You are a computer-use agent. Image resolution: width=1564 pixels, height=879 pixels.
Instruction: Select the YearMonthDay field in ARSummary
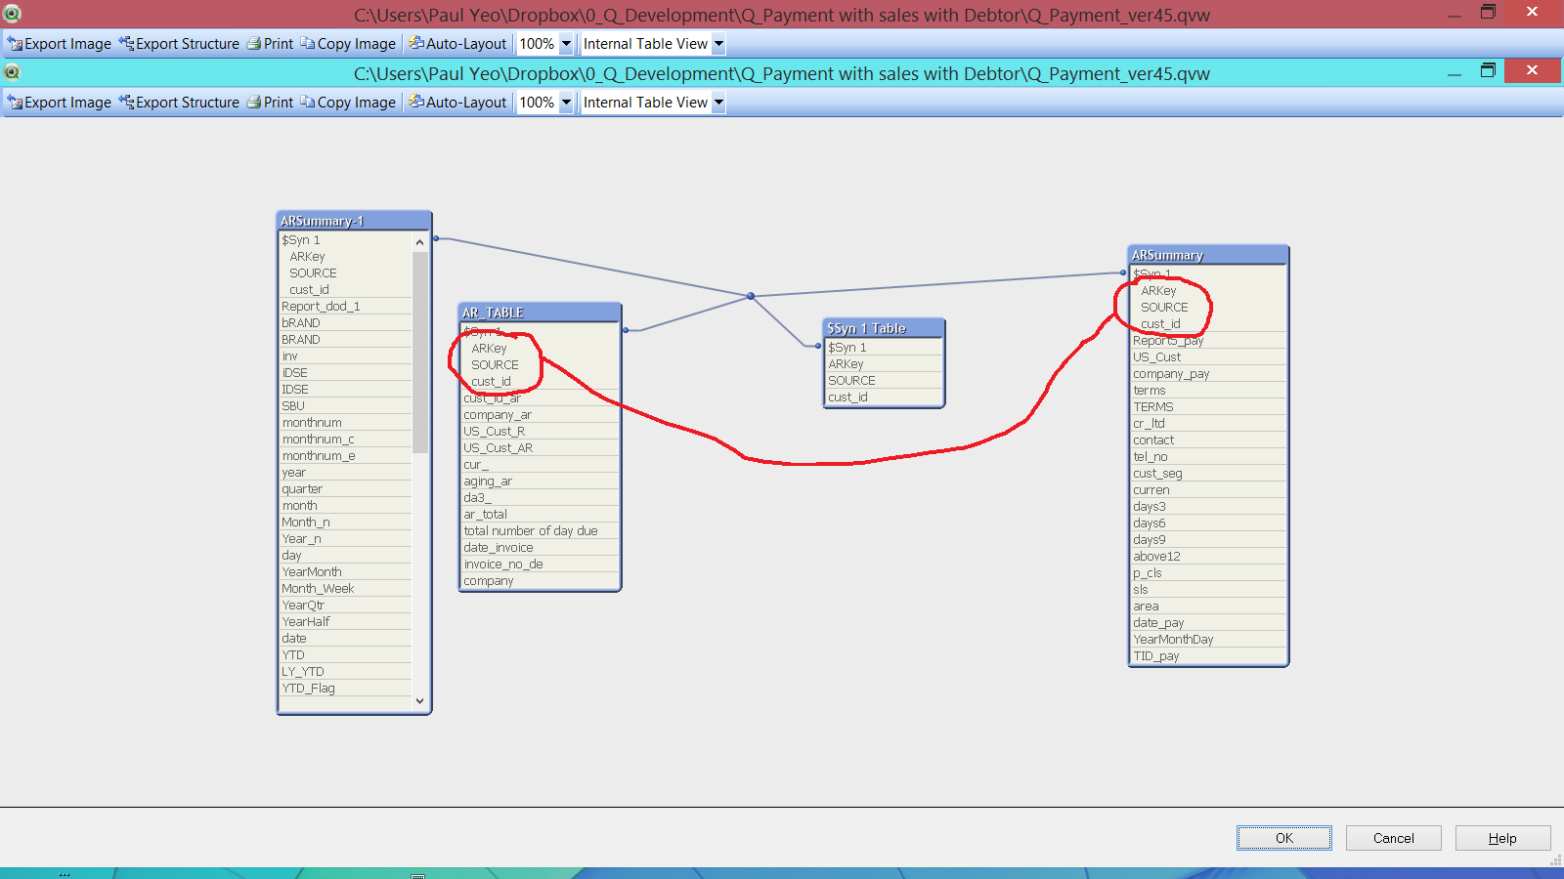pyautogui.click(x=1208, y=639)
